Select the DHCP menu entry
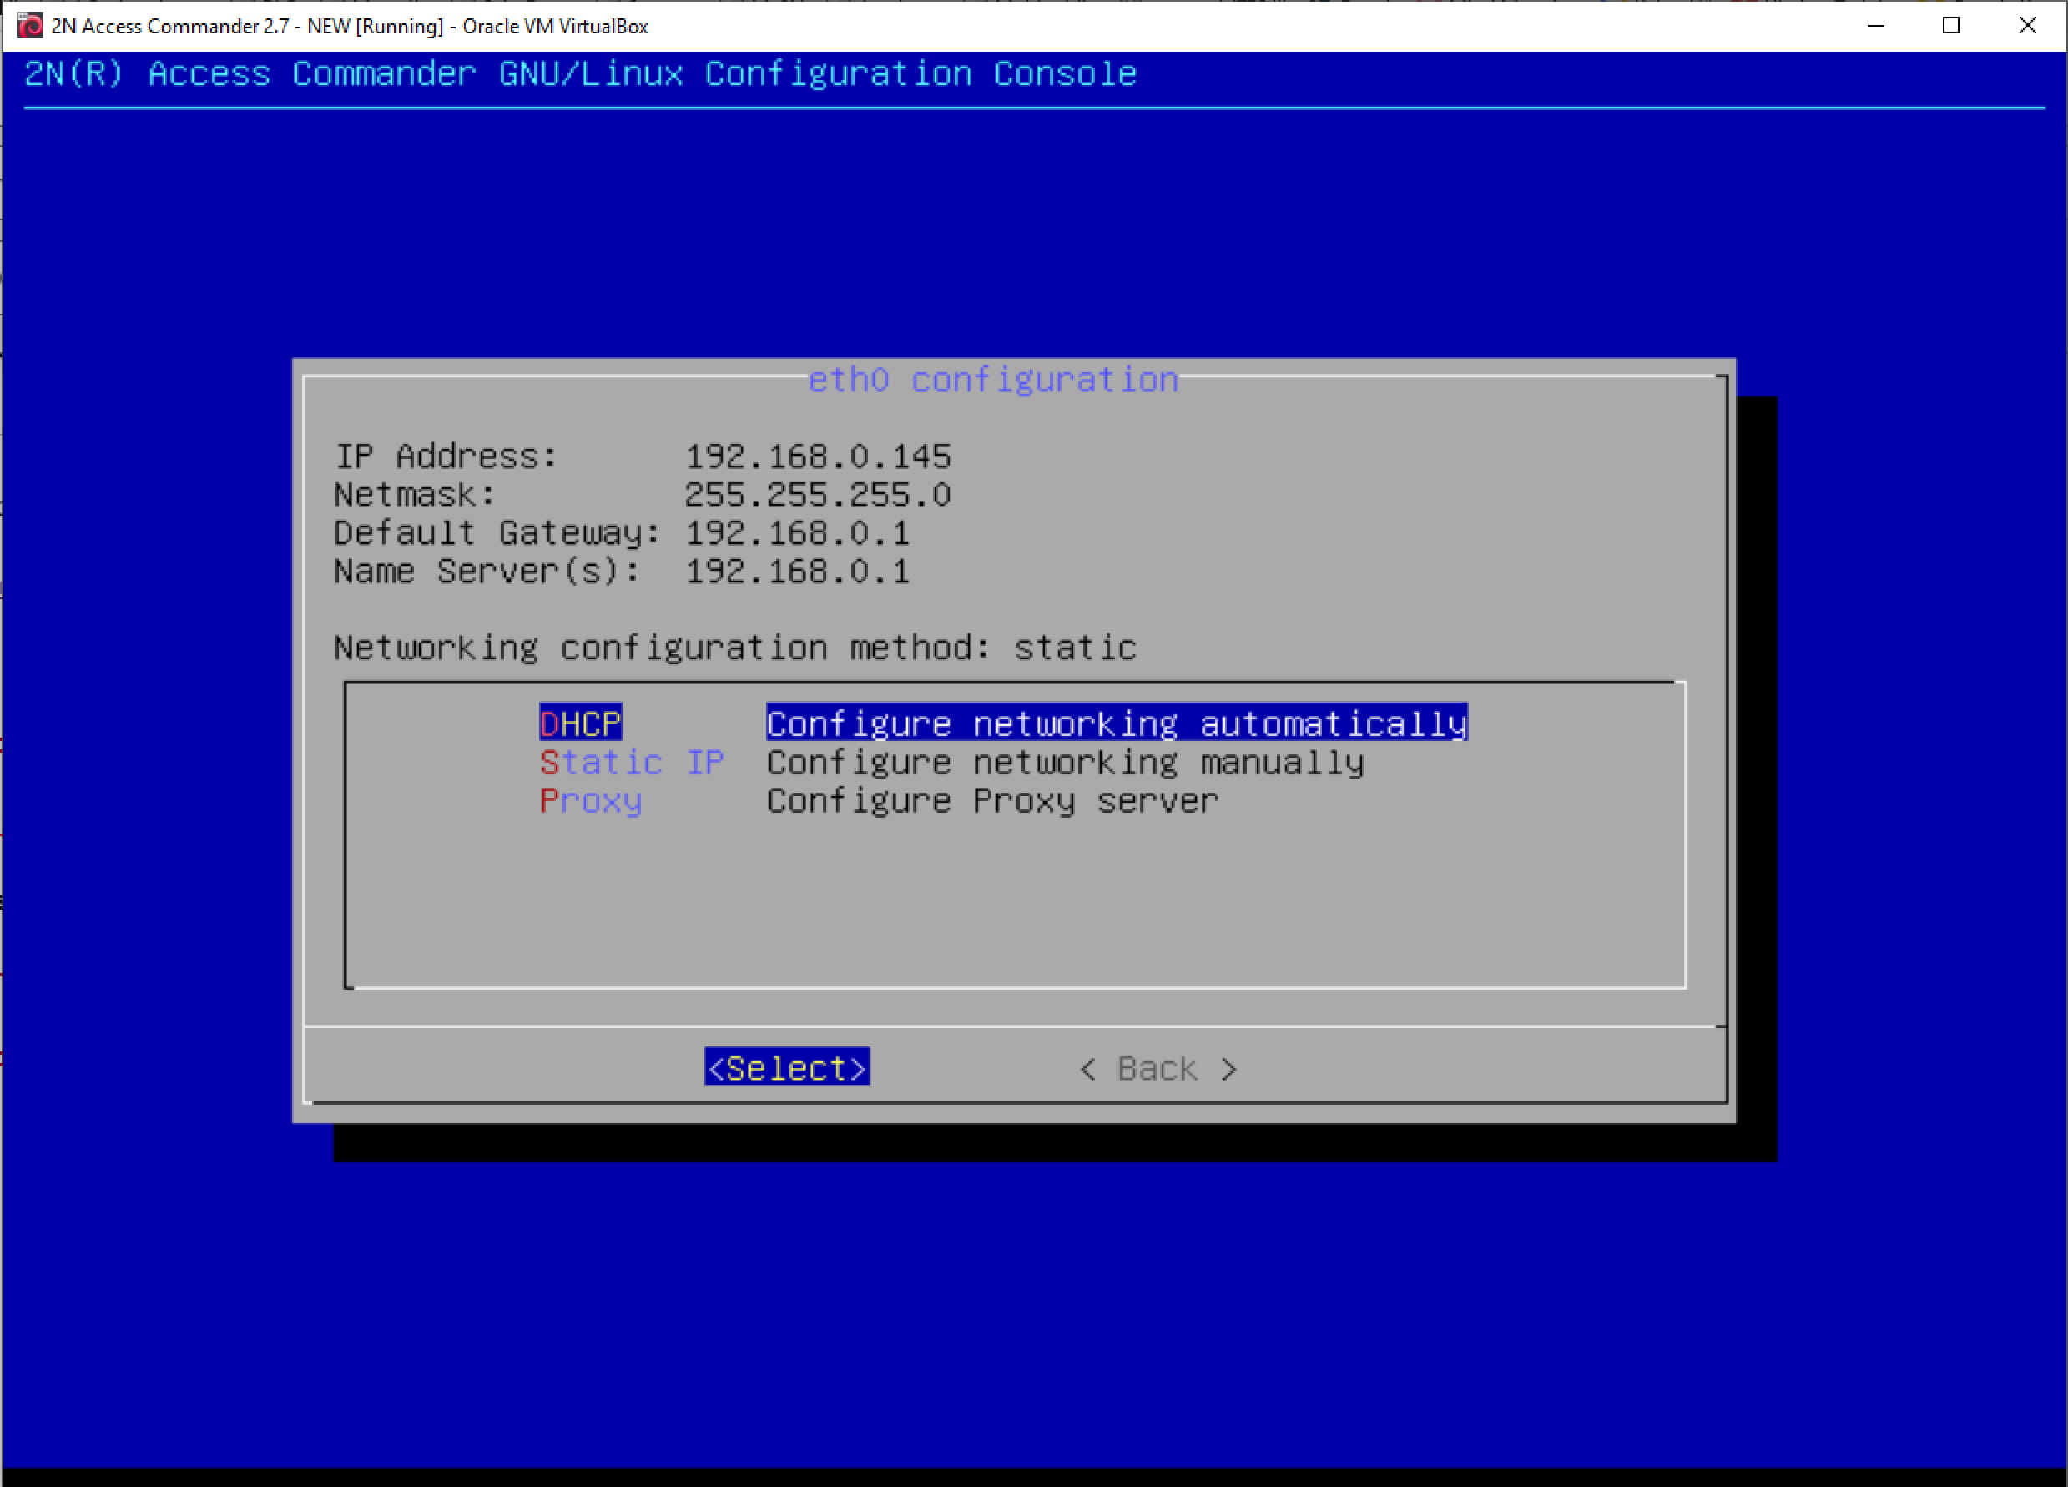The image size is (2068, 1487). 580,723
